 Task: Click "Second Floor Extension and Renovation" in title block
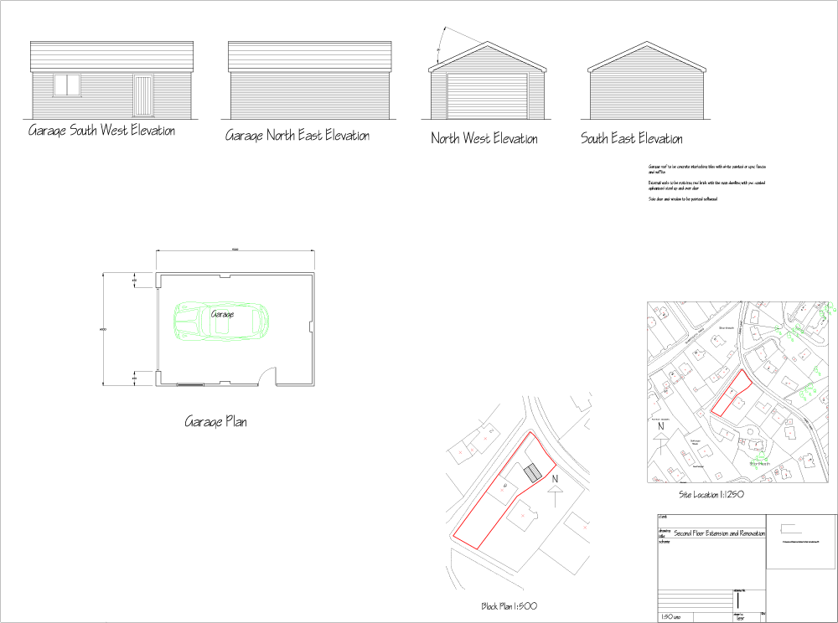pos(719,533)
